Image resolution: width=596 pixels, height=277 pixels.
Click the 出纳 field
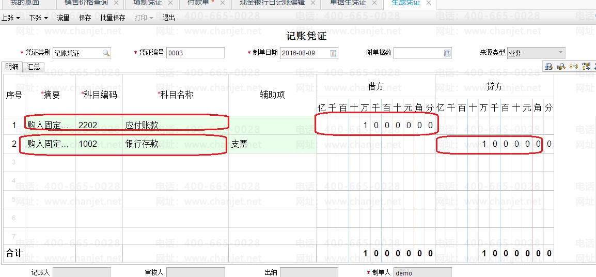click(x=309, y=272)
